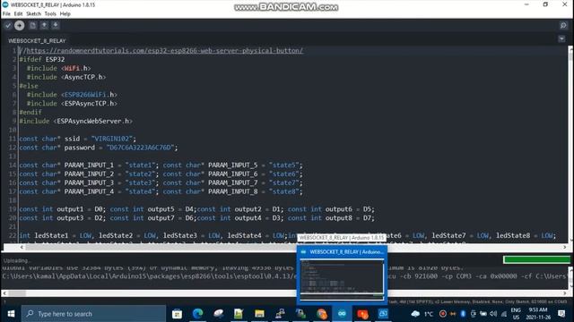This screenshot has width=574, height=322.
Task: Open a sketch with the up-arrow icon
Action: 44,26
